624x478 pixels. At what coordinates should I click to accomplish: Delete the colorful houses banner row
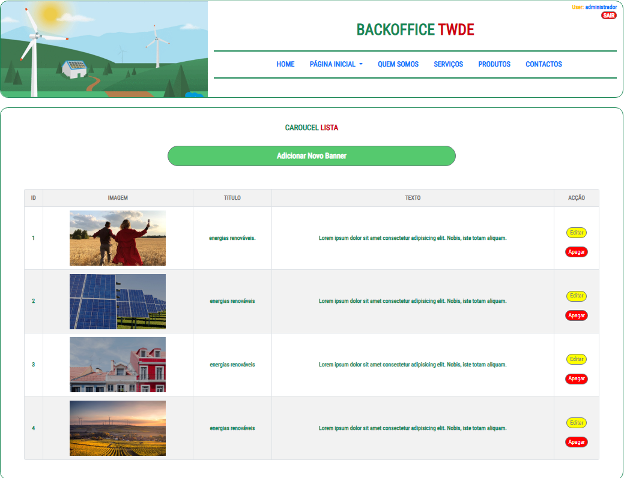pos(576,379)
